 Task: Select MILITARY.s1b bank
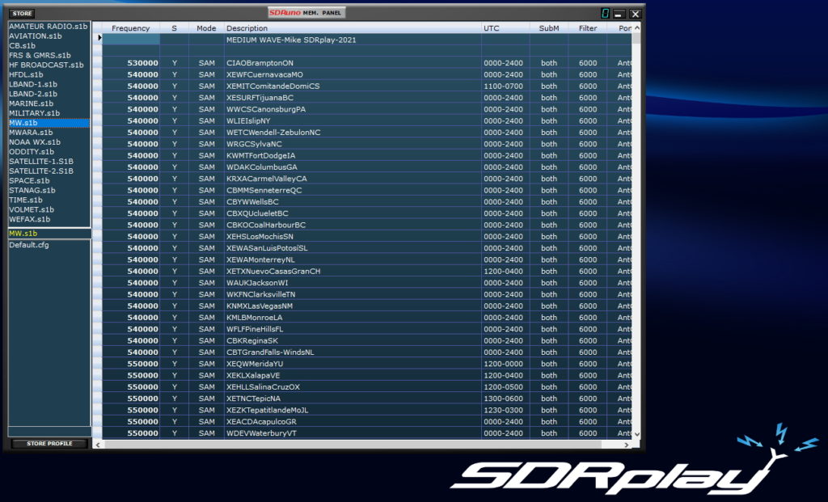coord(49,113)
